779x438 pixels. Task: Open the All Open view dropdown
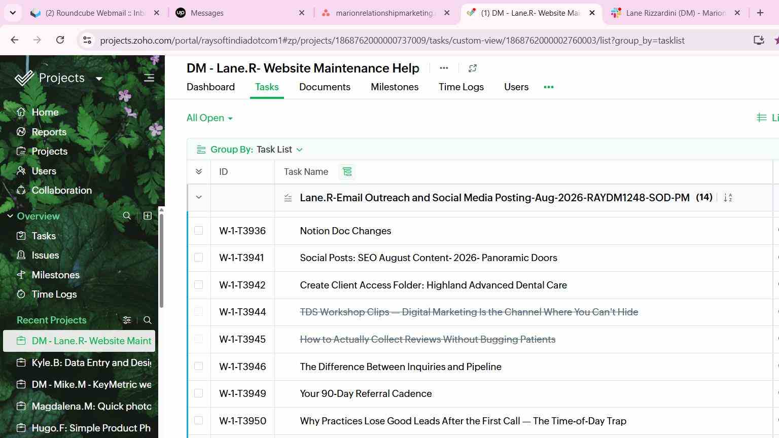[209, 118]
